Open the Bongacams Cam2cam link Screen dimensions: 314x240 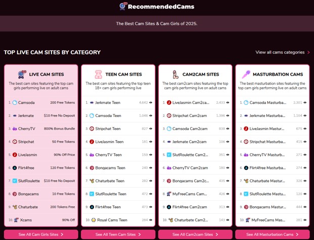point(191,181)
